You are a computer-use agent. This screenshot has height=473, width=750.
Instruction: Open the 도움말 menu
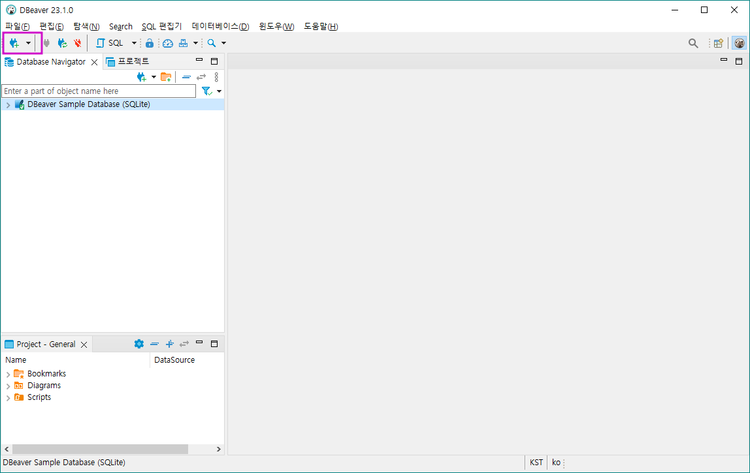(x=321, y=26)
